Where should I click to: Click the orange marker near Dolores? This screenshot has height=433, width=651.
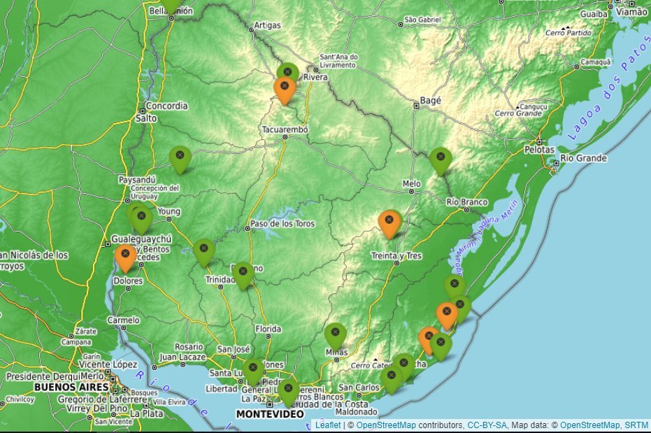[125, 256]
